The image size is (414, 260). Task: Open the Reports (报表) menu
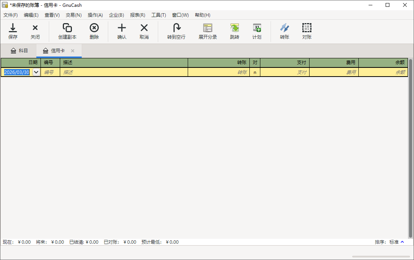[x=137, y=15]
